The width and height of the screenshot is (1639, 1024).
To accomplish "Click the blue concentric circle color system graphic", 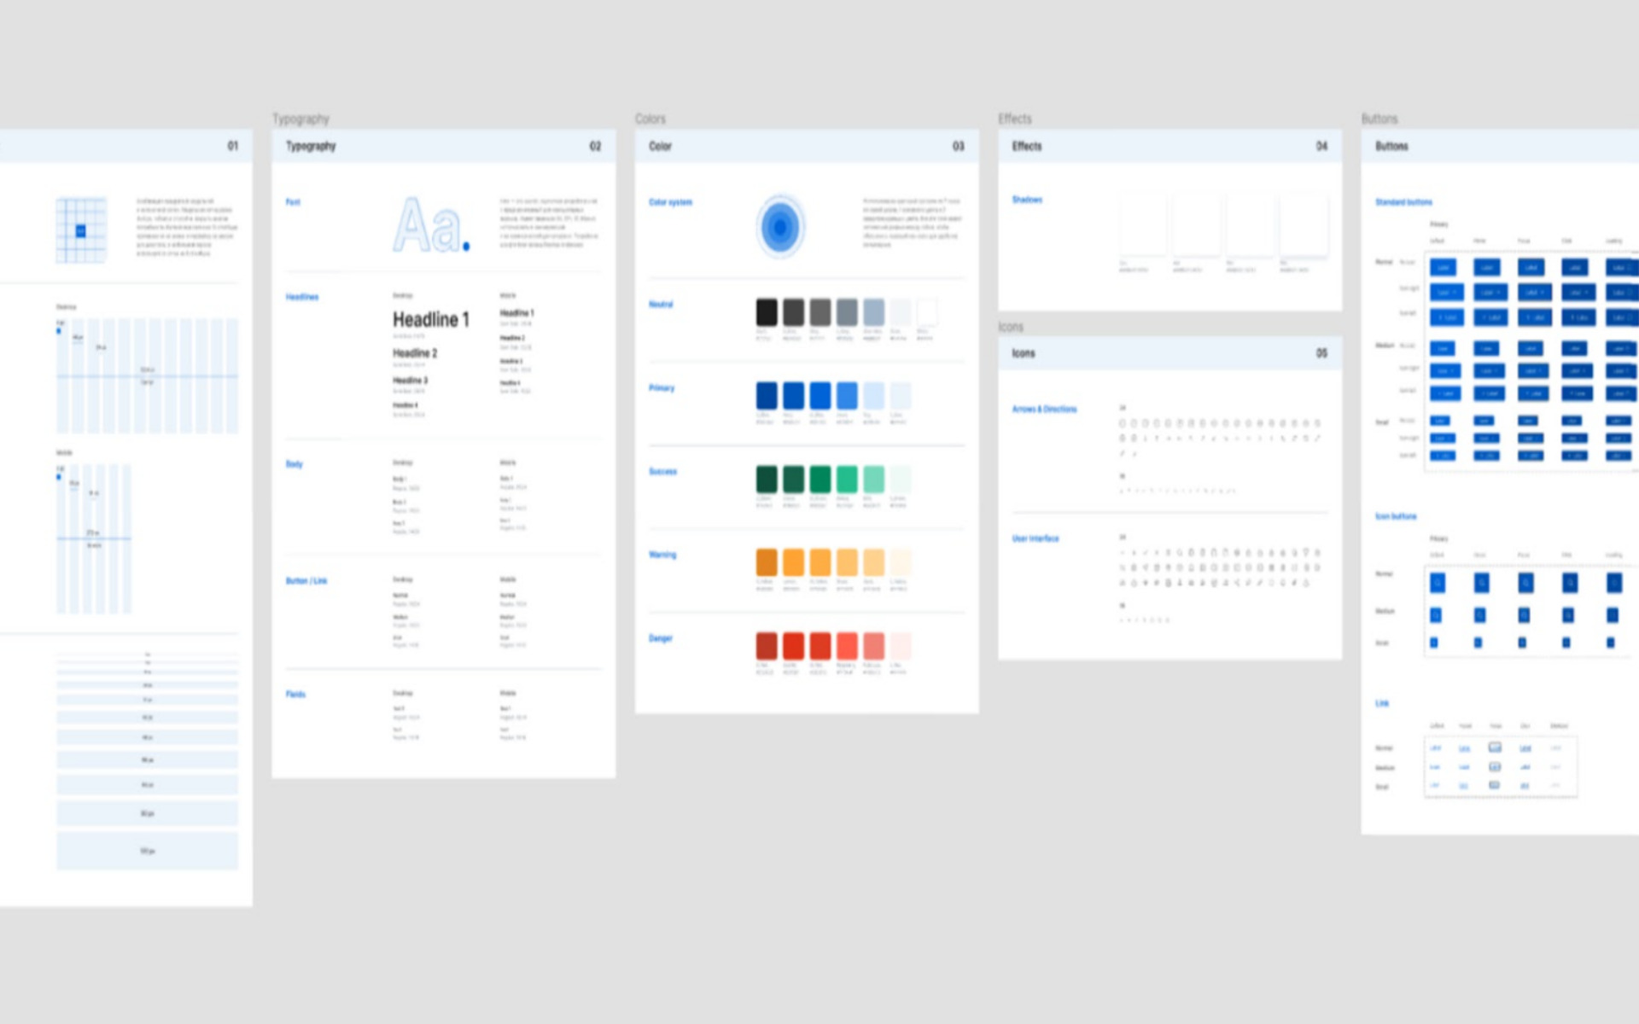I will tap(780, 227).
